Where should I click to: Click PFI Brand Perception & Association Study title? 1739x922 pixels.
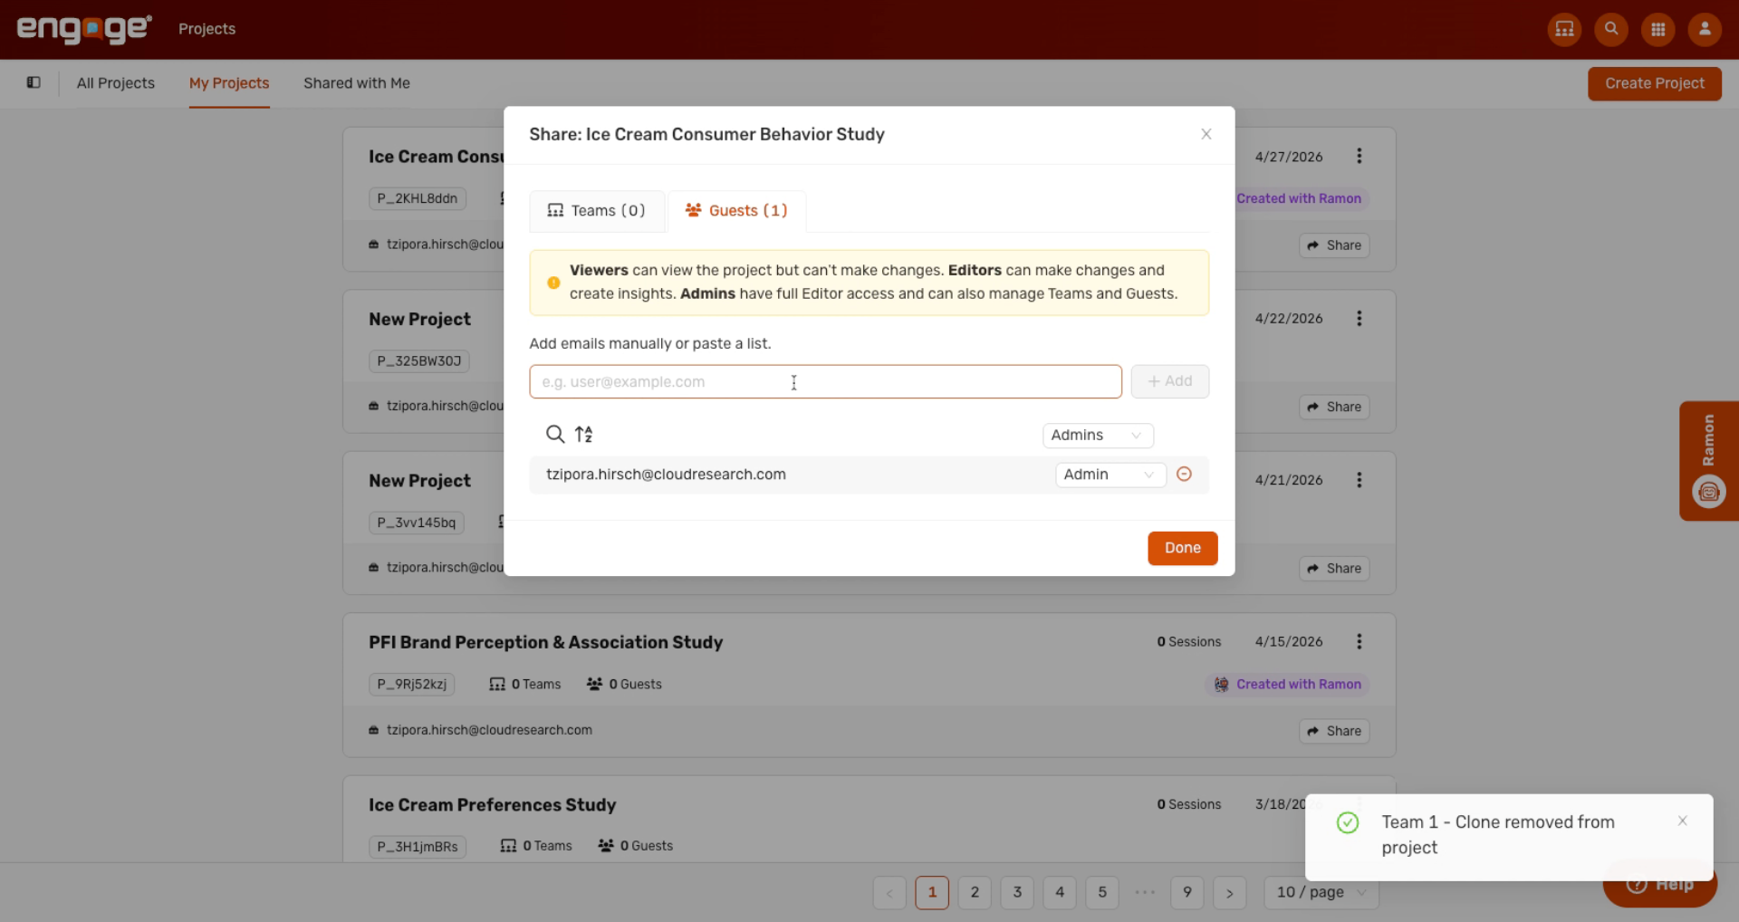point(545,642)
